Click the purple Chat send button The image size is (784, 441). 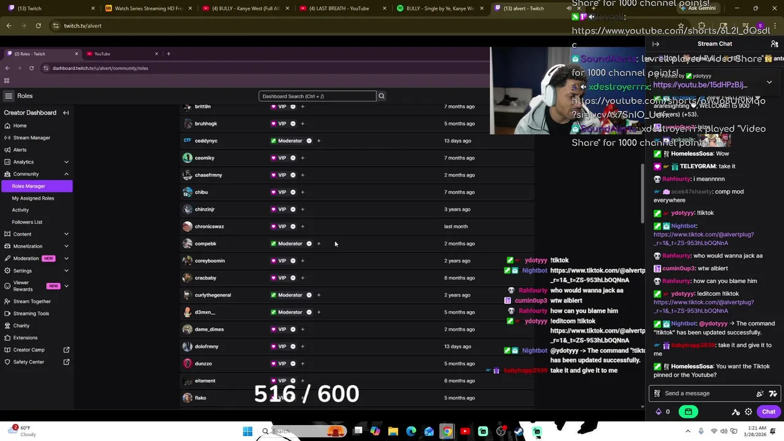pos(769,412)
